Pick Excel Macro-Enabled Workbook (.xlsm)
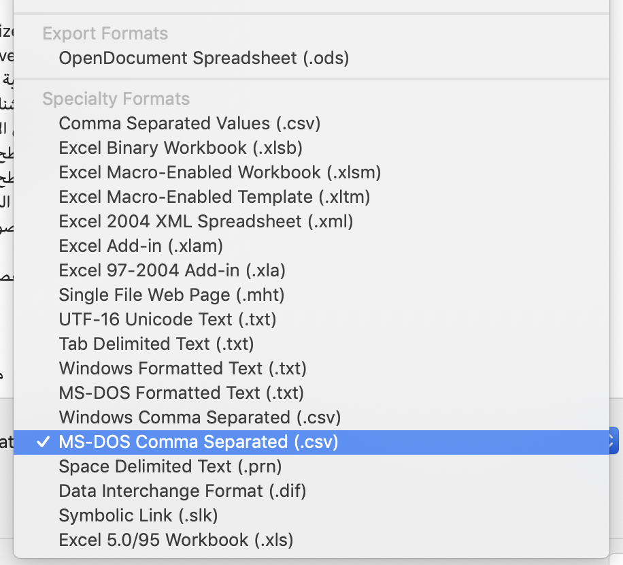This screenshot has height=565, width=623. pos(220,172)
